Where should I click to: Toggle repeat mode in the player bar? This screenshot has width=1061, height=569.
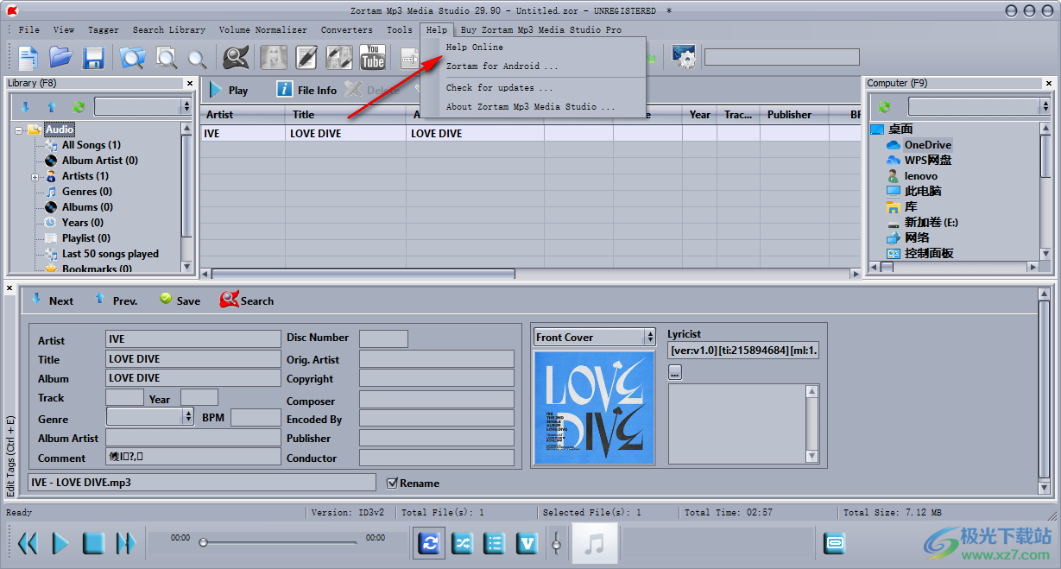(x=429, y=544)
